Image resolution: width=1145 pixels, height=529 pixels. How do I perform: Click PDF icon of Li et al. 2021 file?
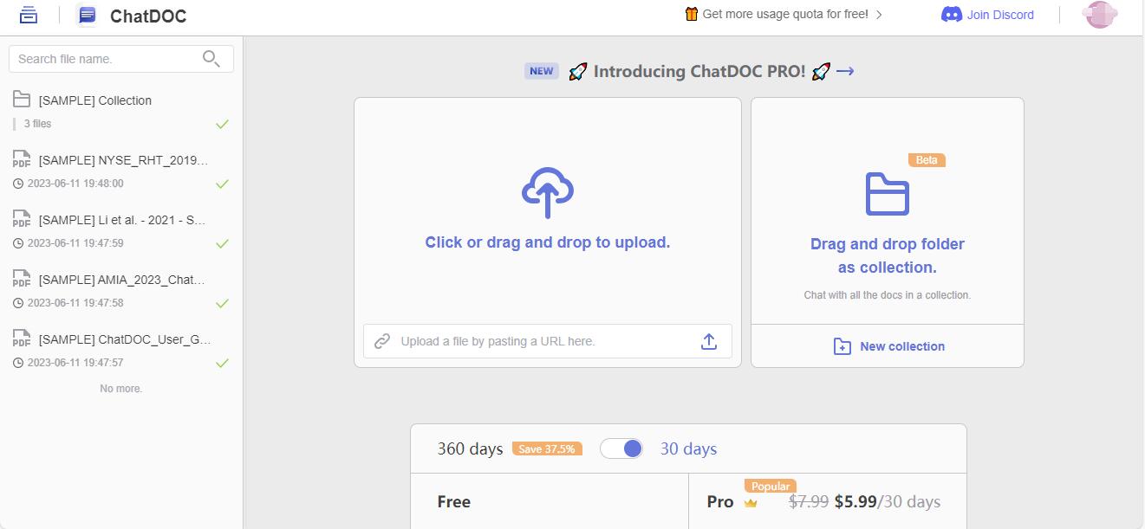point(22,218)
